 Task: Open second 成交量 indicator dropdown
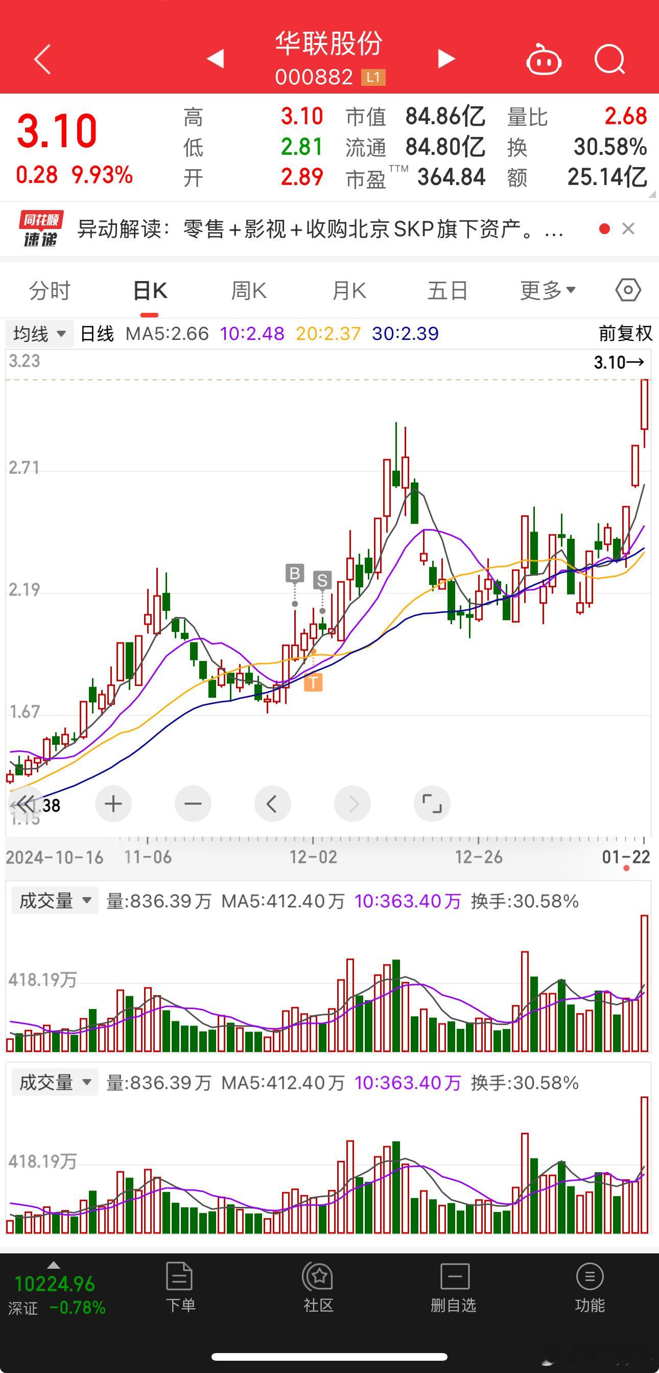point(55,1083)
